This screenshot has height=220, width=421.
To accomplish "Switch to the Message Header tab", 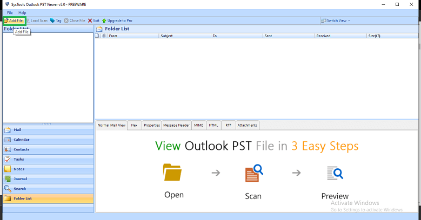I will coord(176,126).
